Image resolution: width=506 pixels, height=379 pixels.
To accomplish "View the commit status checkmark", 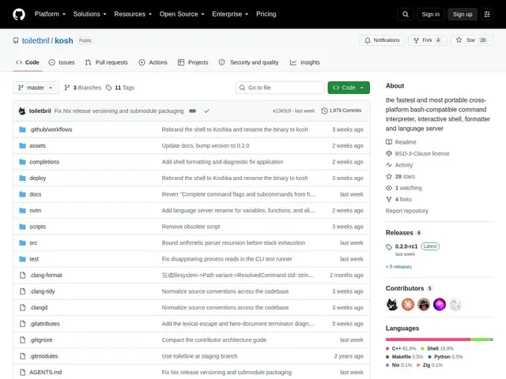I will [206, 111].
